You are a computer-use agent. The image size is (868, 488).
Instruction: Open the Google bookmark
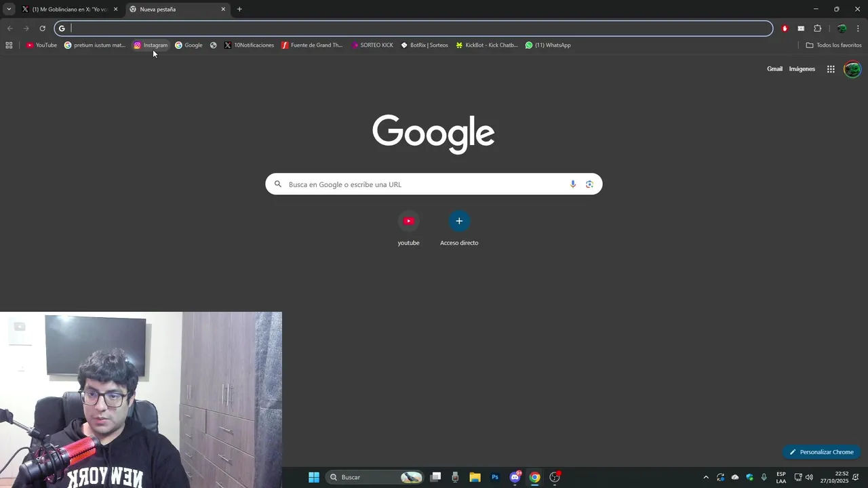tap(189, 45)
